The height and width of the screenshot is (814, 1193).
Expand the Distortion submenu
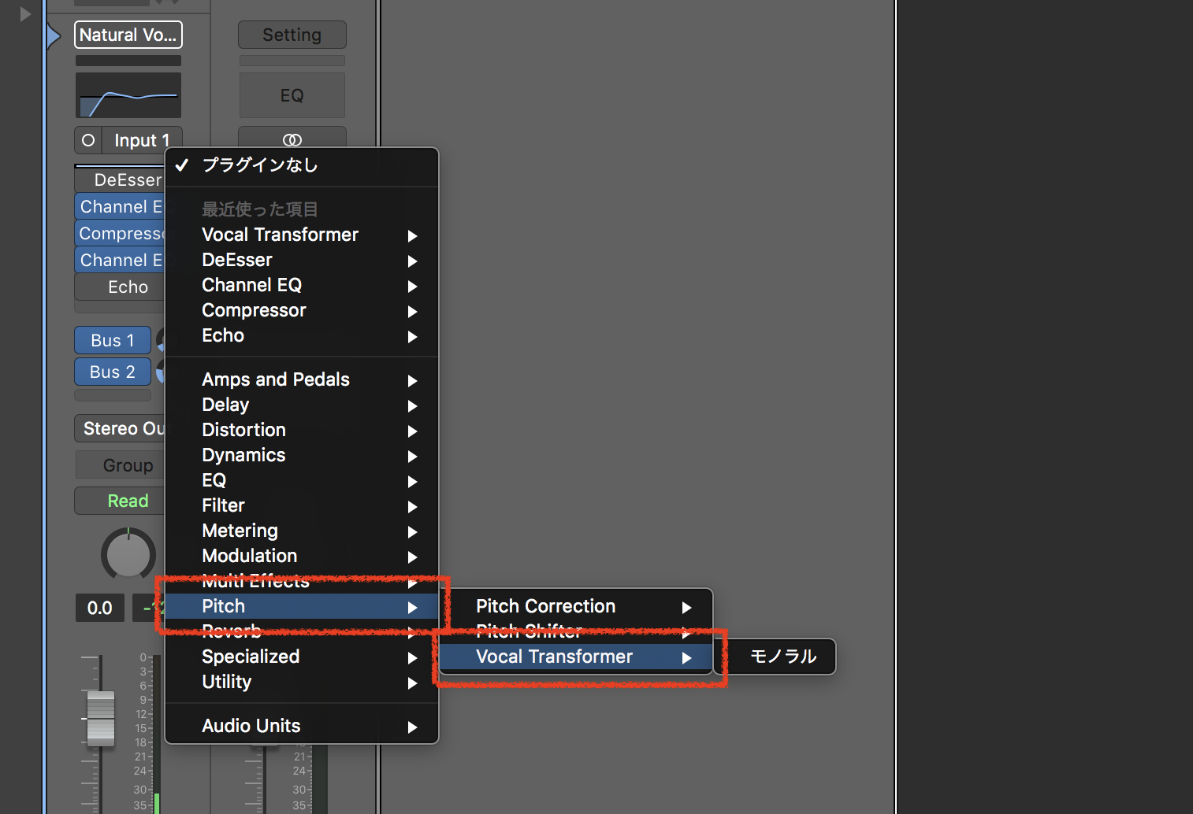[x=302, y=430]
